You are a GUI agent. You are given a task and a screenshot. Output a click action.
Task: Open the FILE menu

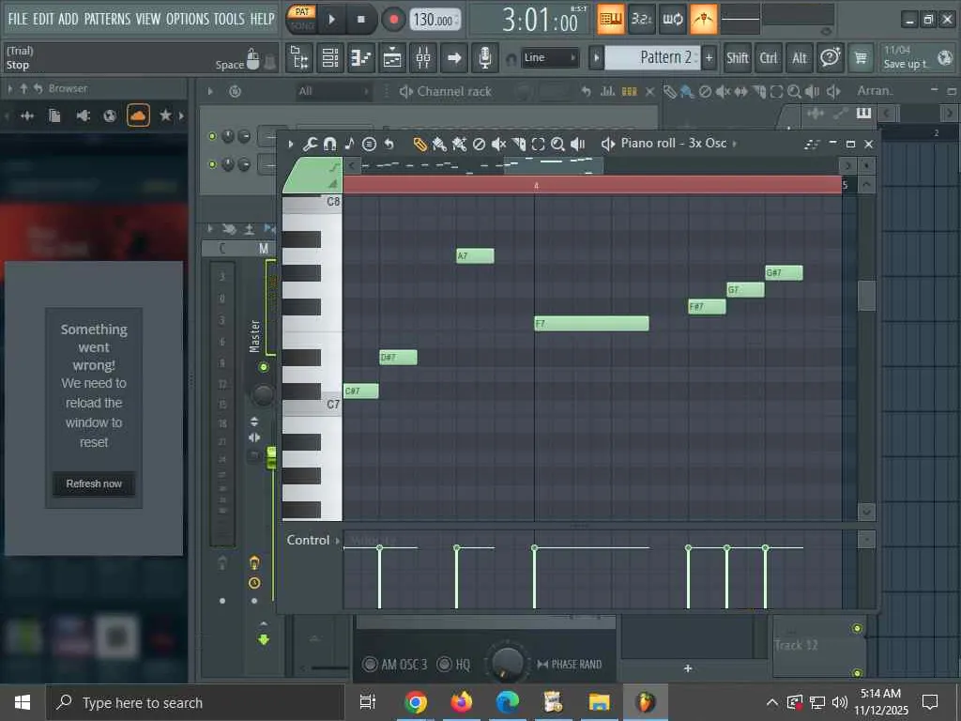point(17,19)
